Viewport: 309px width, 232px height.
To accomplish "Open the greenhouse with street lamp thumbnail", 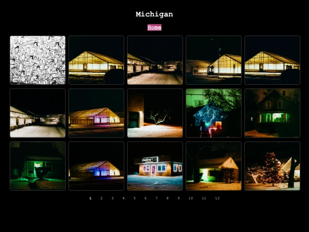I will (x=213, y=60).
